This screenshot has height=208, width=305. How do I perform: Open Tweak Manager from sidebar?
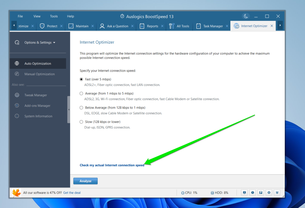click(35, 95)
